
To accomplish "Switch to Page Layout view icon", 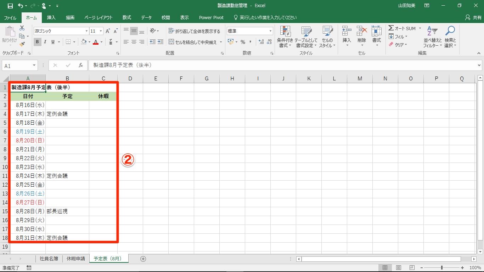I will [x=398, y=268].
